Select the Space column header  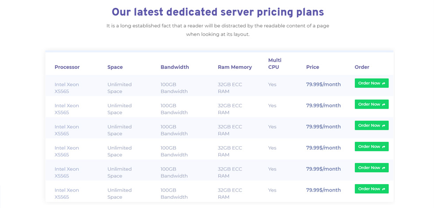[115, 67]
